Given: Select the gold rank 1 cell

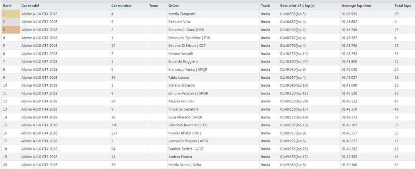Looking at the screenshot, I should [11, 14].
